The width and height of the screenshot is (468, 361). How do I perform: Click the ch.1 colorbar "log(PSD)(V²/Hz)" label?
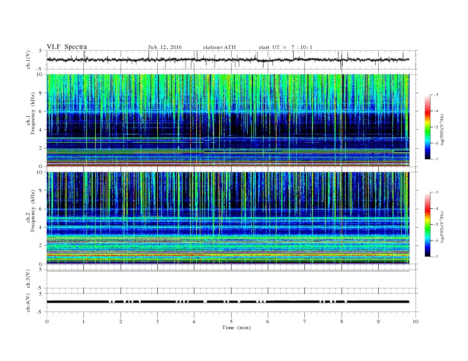(x=443, y=129)
